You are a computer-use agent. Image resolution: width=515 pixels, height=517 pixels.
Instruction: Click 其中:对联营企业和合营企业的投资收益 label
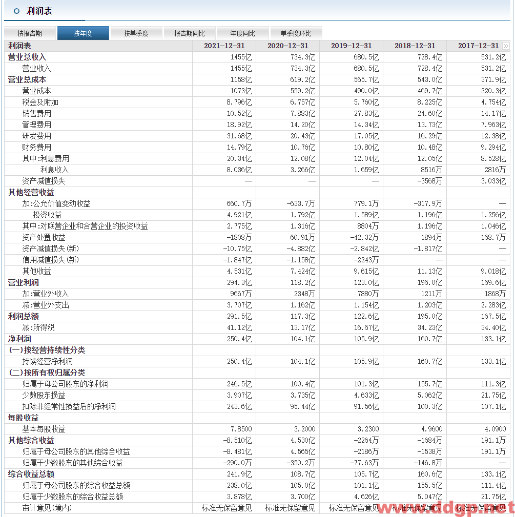pyautogui.click(x=85, y=226)
